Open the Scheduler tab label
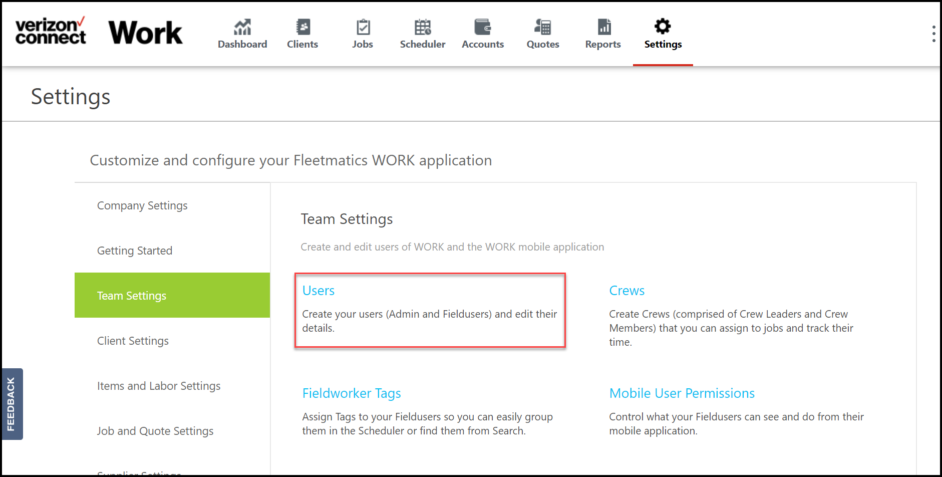This screenshot has width=942, height=477. click(423, 44)
